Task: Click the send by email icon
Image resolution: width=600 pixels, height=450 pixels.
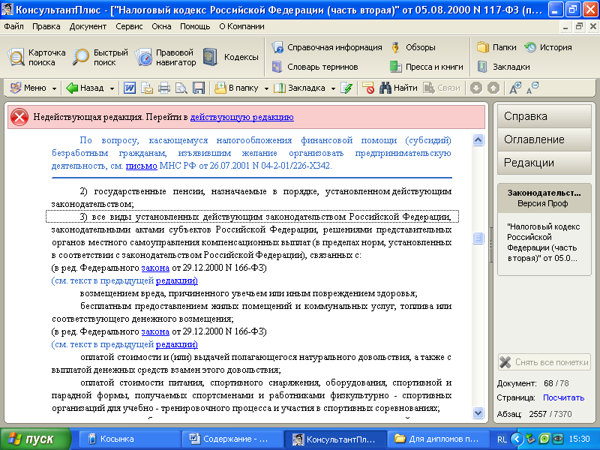Action: (147, 88)
